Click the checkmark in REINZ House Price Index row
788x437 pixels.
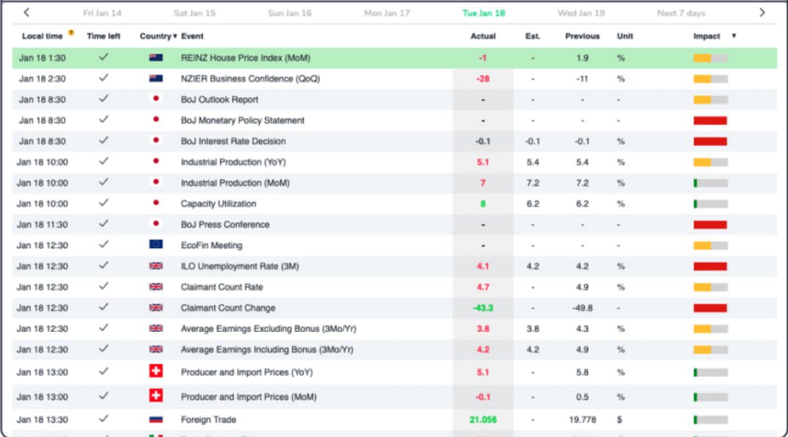point(104,57)
